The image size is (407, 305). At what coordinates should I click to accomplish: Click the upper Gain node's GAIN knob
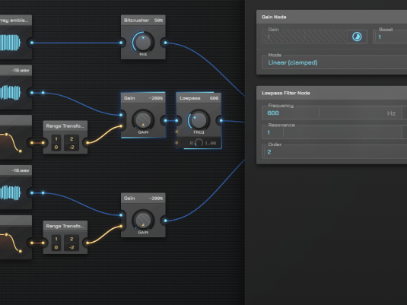pos(143,120)
